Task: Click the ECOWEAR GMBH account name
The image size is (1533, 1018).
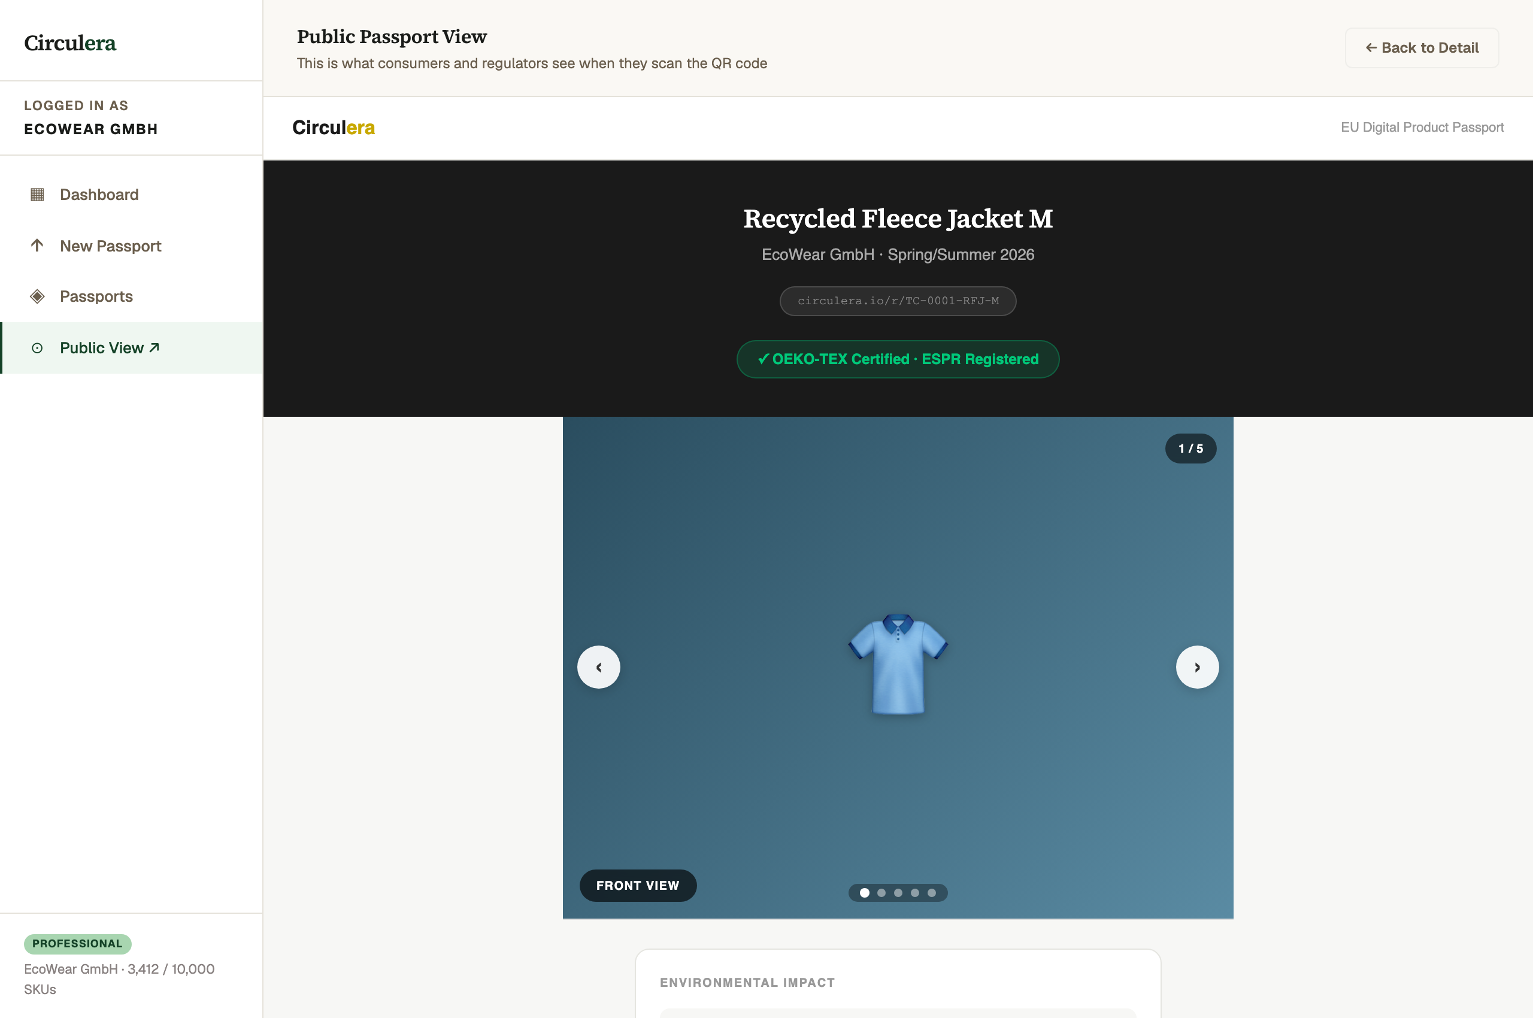Action: (91, 129)
